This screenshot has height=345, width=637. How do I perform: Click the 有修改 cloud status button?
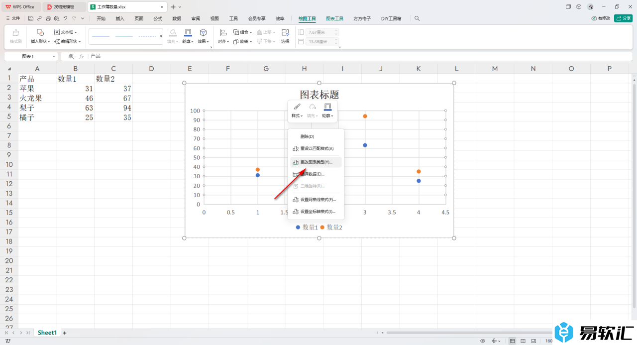(x=601, y=18)
